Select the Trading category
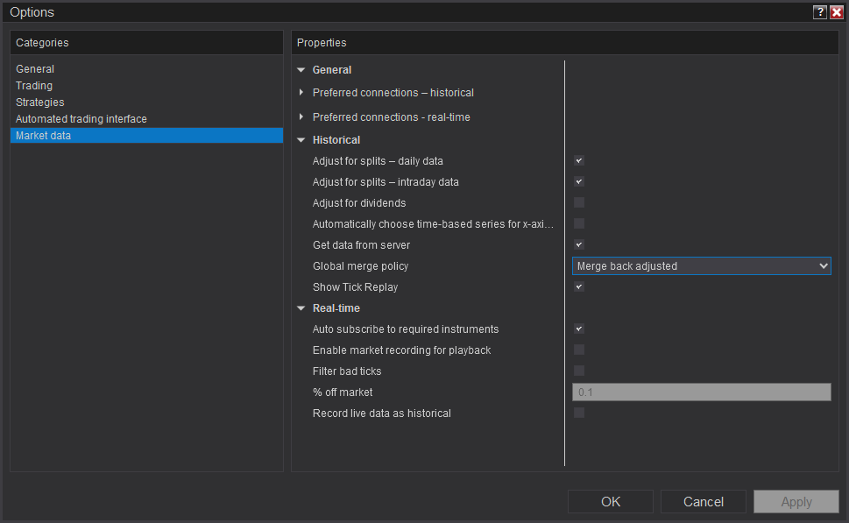The image size is (849, 523). (34, 86)
